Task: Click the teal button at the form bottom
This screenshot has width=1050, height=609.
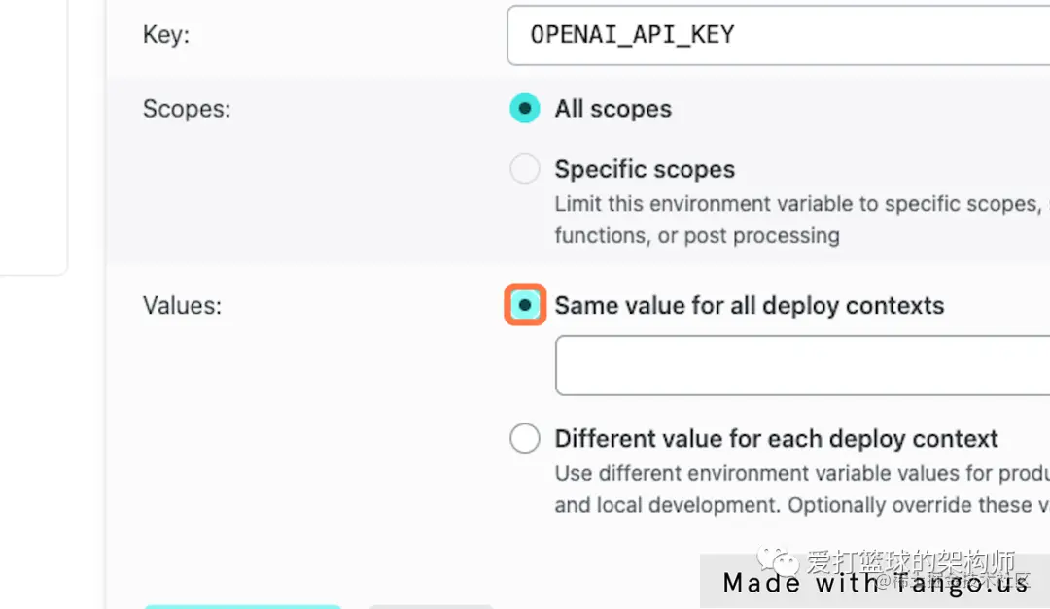Action: coord(242,605)
